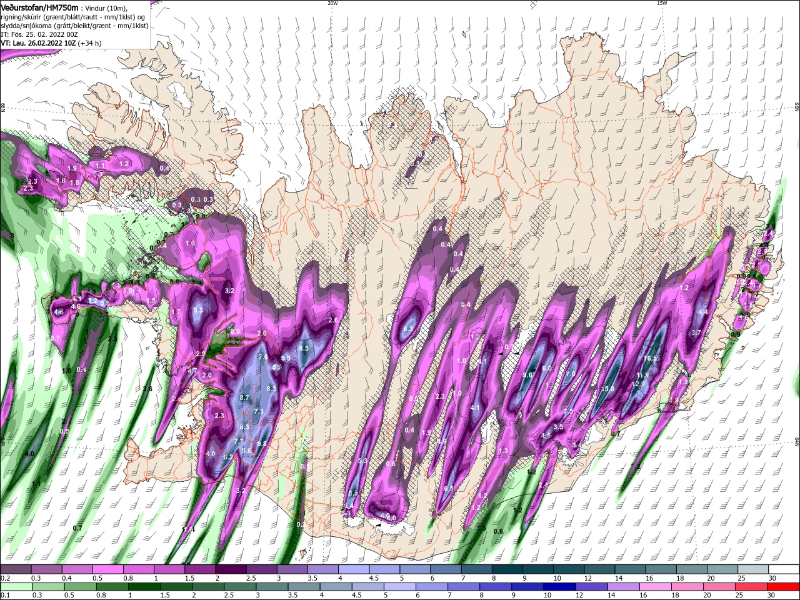Click the 8.7 precipitation value on the map
The height and width of the screenshot is (600, 800).
click(x=244, y=397)
